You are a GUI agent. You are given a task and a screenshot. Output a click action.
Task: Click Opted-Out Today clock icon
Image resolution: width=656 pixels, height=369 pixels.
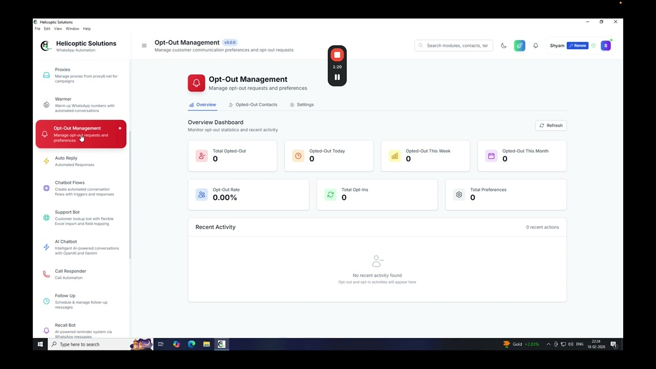[x=298, y=156]
